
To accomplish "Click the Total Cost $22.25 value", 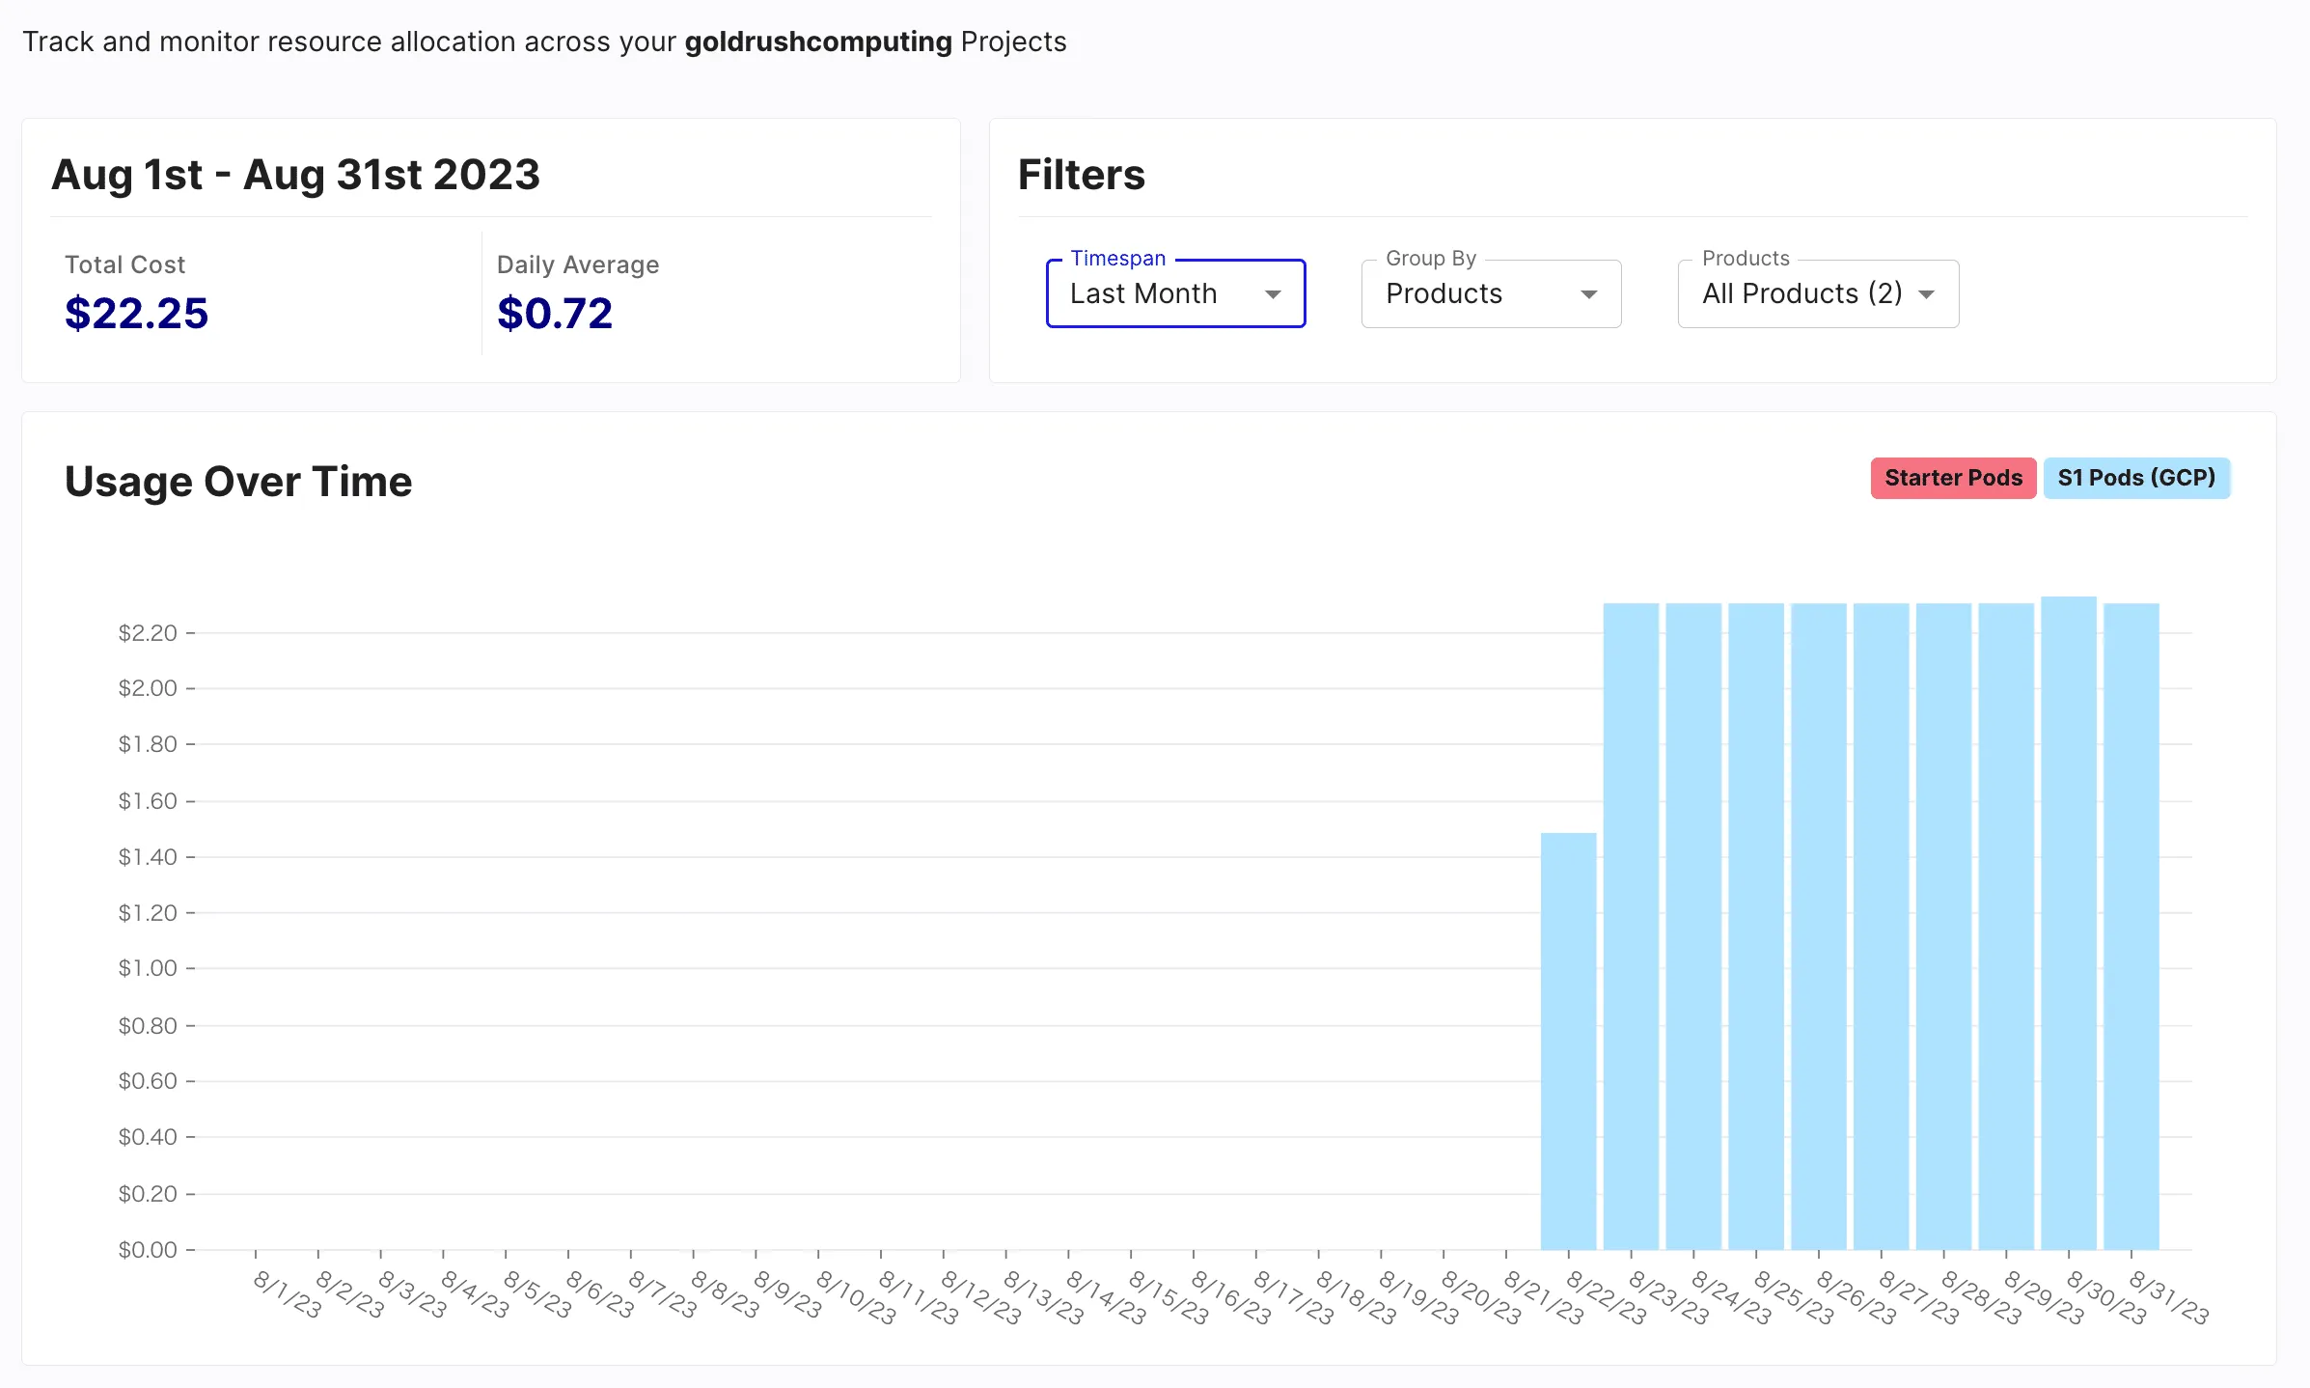I will (136, 313).
